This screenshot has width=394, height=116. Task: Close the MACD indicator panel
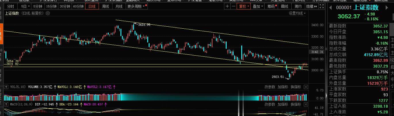pos(306,104)
